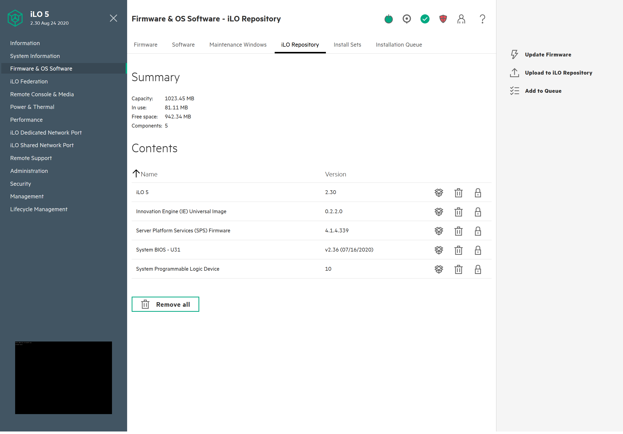Click trash icon for Server Platform Services Firmware
The width and height of the screenshot is (623, 434).
[458, 231]
